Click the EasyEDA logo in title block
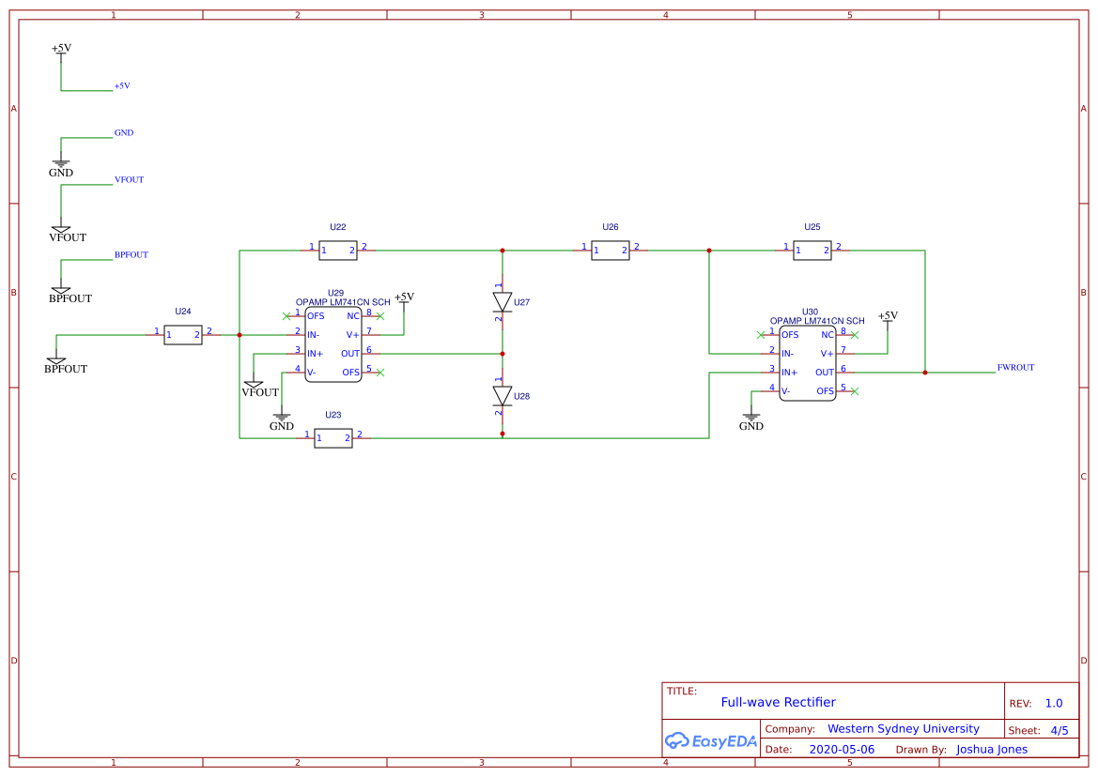1098x777 pixels. click(x=710, y=740)
